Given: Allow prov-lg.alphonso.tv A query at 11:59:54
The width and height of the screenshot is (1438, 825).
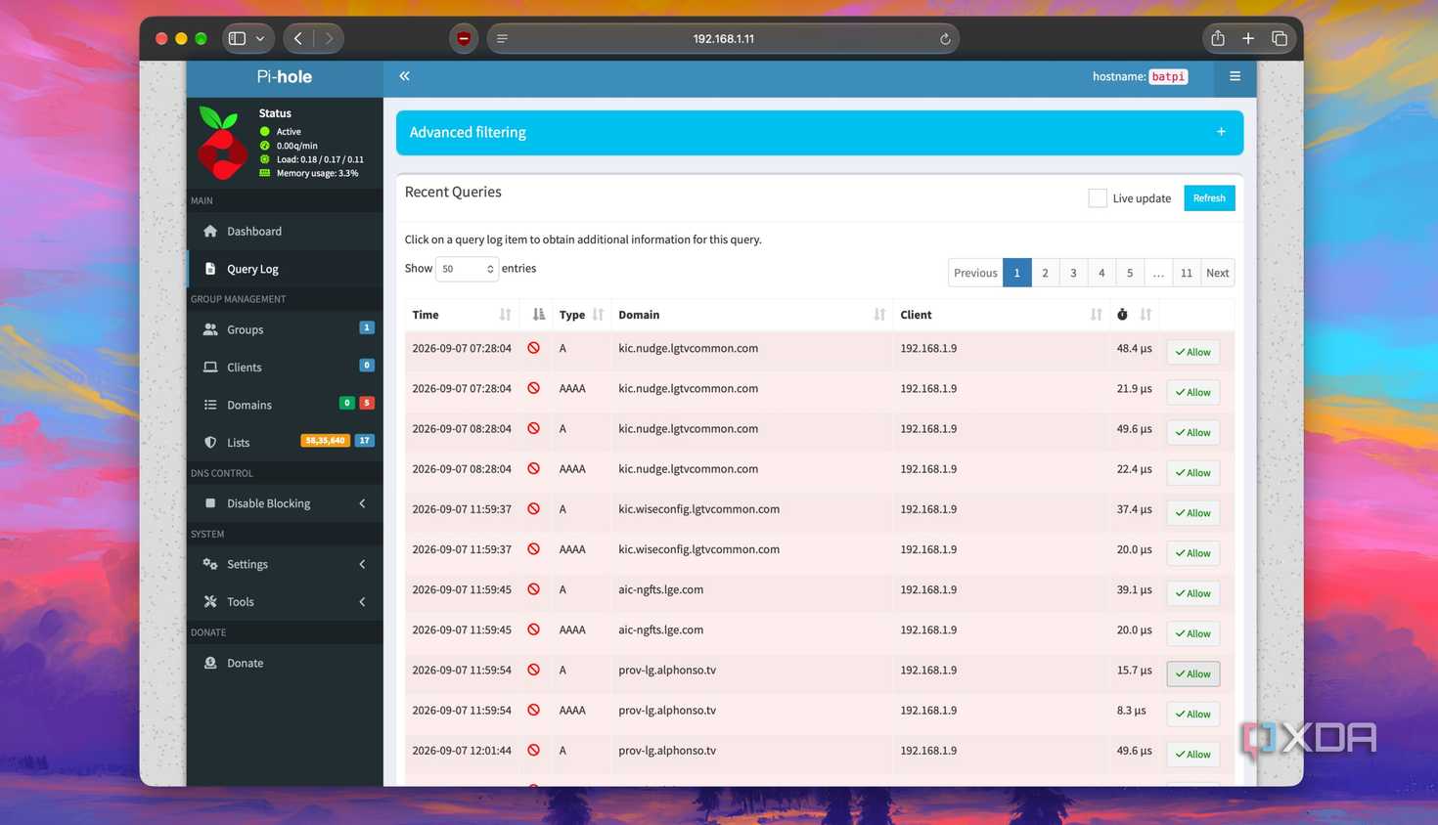Looking at the screenshot, I should click(1193, 673).
